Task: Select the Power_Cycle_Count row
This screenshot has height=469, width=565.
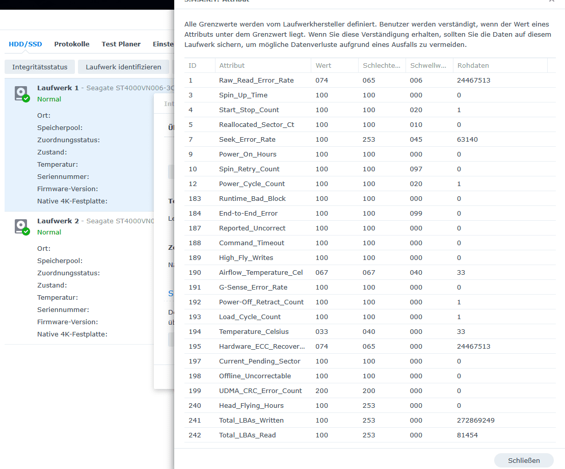Action: pyautogui.click(x=370, y=184)
